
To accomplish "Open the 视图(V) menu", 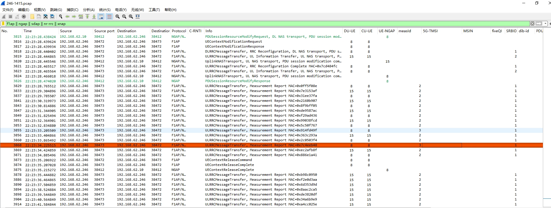I will tap(39, 10).
